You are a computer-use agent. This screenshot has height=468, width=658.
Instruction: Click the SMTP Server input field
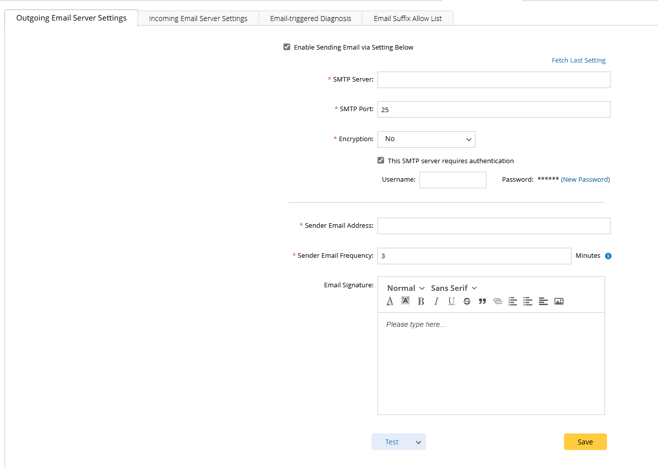click(493, 80)
